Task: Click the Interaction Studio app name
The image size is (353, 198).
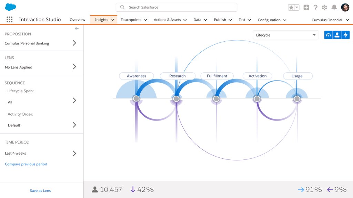Action: pos(40,20)
